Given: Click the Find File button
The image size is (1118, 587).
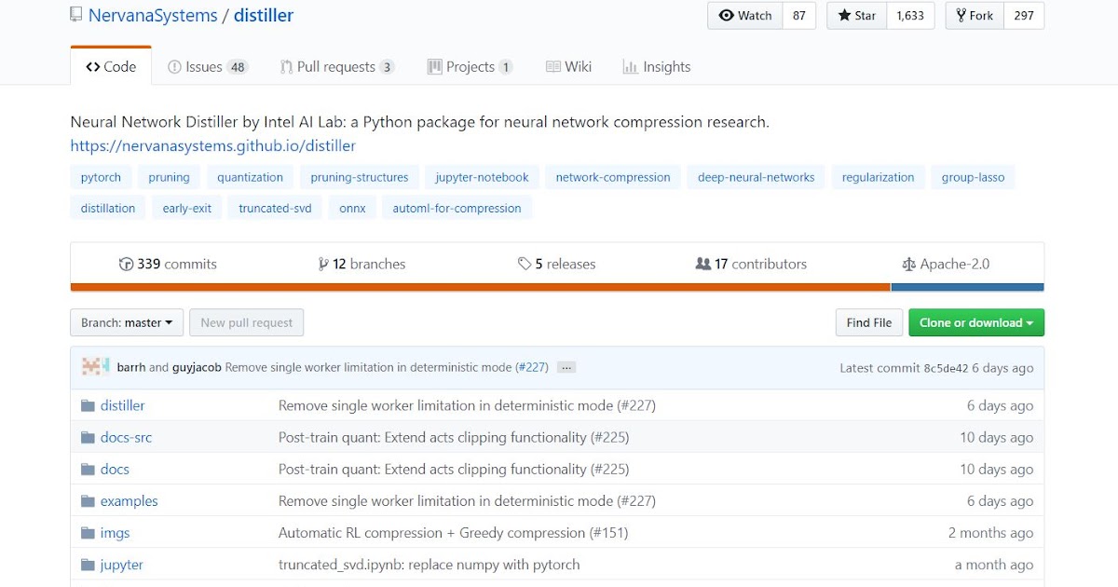Looking at the screenshot, I should (x=869, y=323).
